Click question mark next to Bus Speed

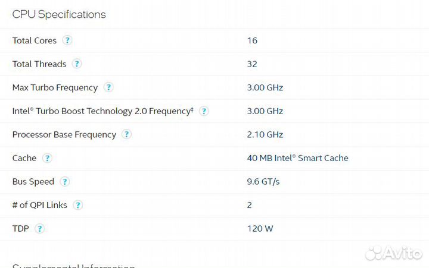(65, 182)
